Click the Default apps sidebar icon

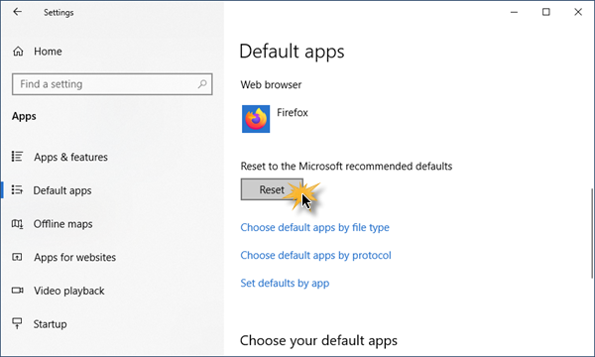17,189
